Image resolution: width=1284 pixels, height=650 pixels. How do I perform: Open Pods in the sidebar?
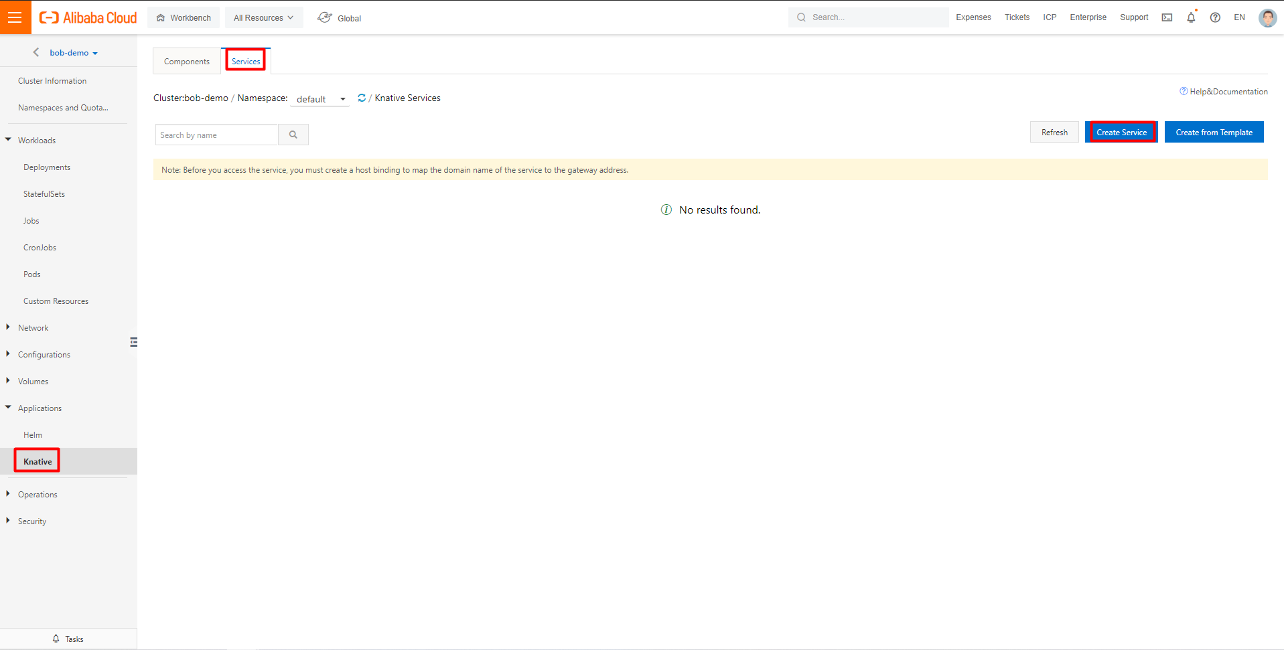click(x=32, y=274)
